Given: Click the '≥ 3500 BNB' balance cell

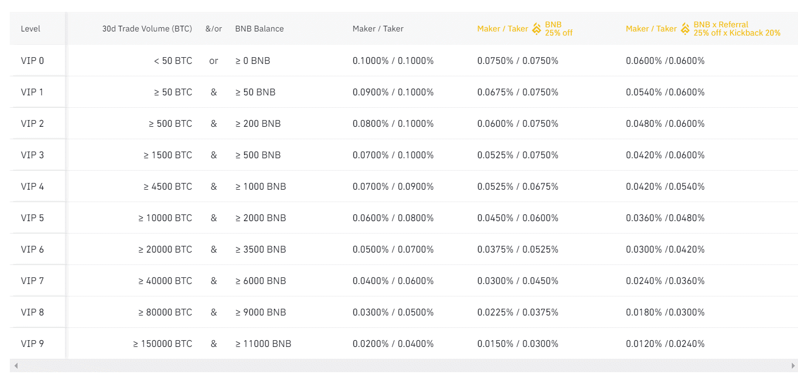Looking at the screenshot, I should click(x=261, y=250).
